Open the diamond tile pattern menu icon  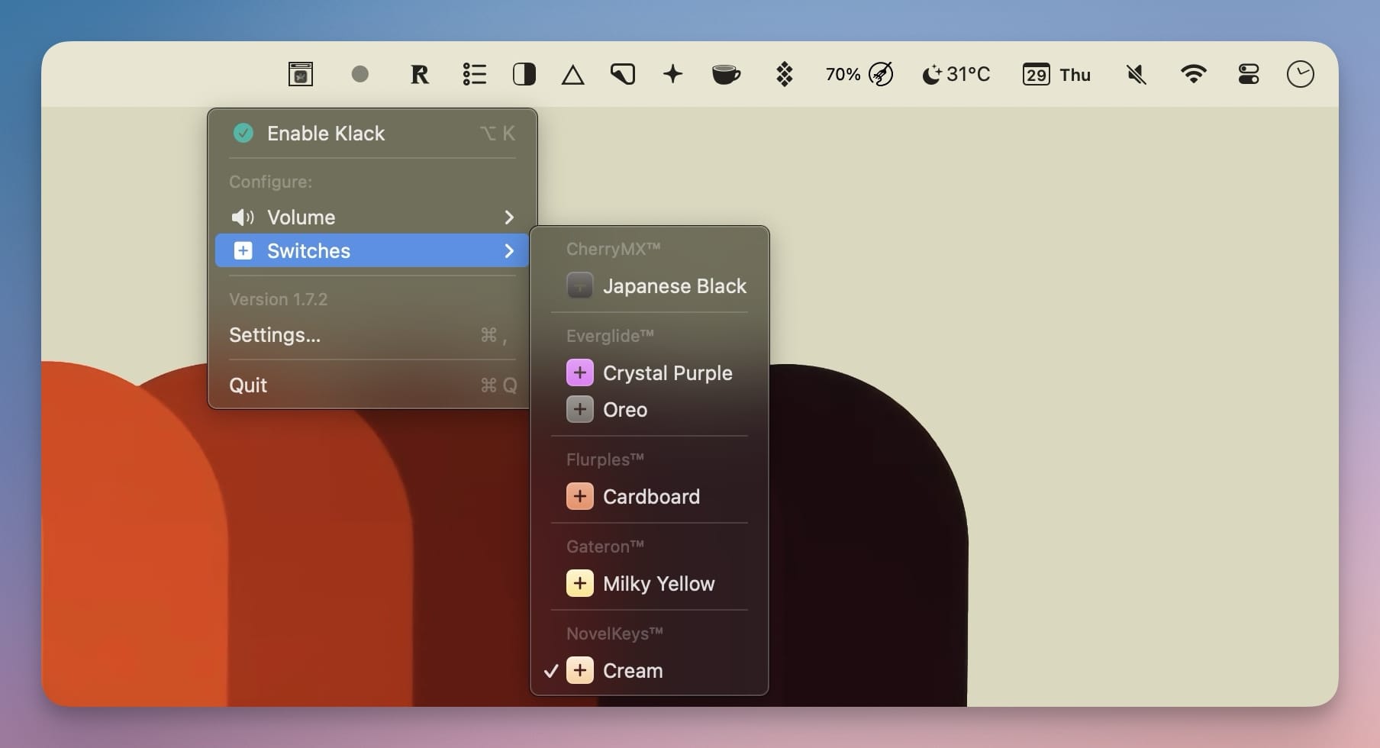785,74
